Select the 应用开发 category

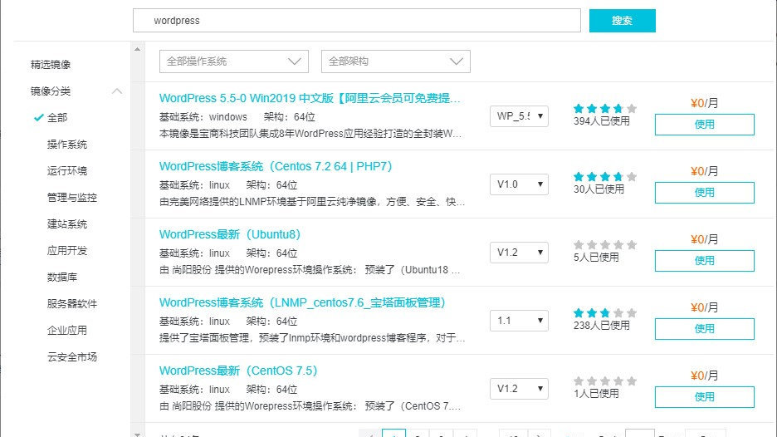67,251
